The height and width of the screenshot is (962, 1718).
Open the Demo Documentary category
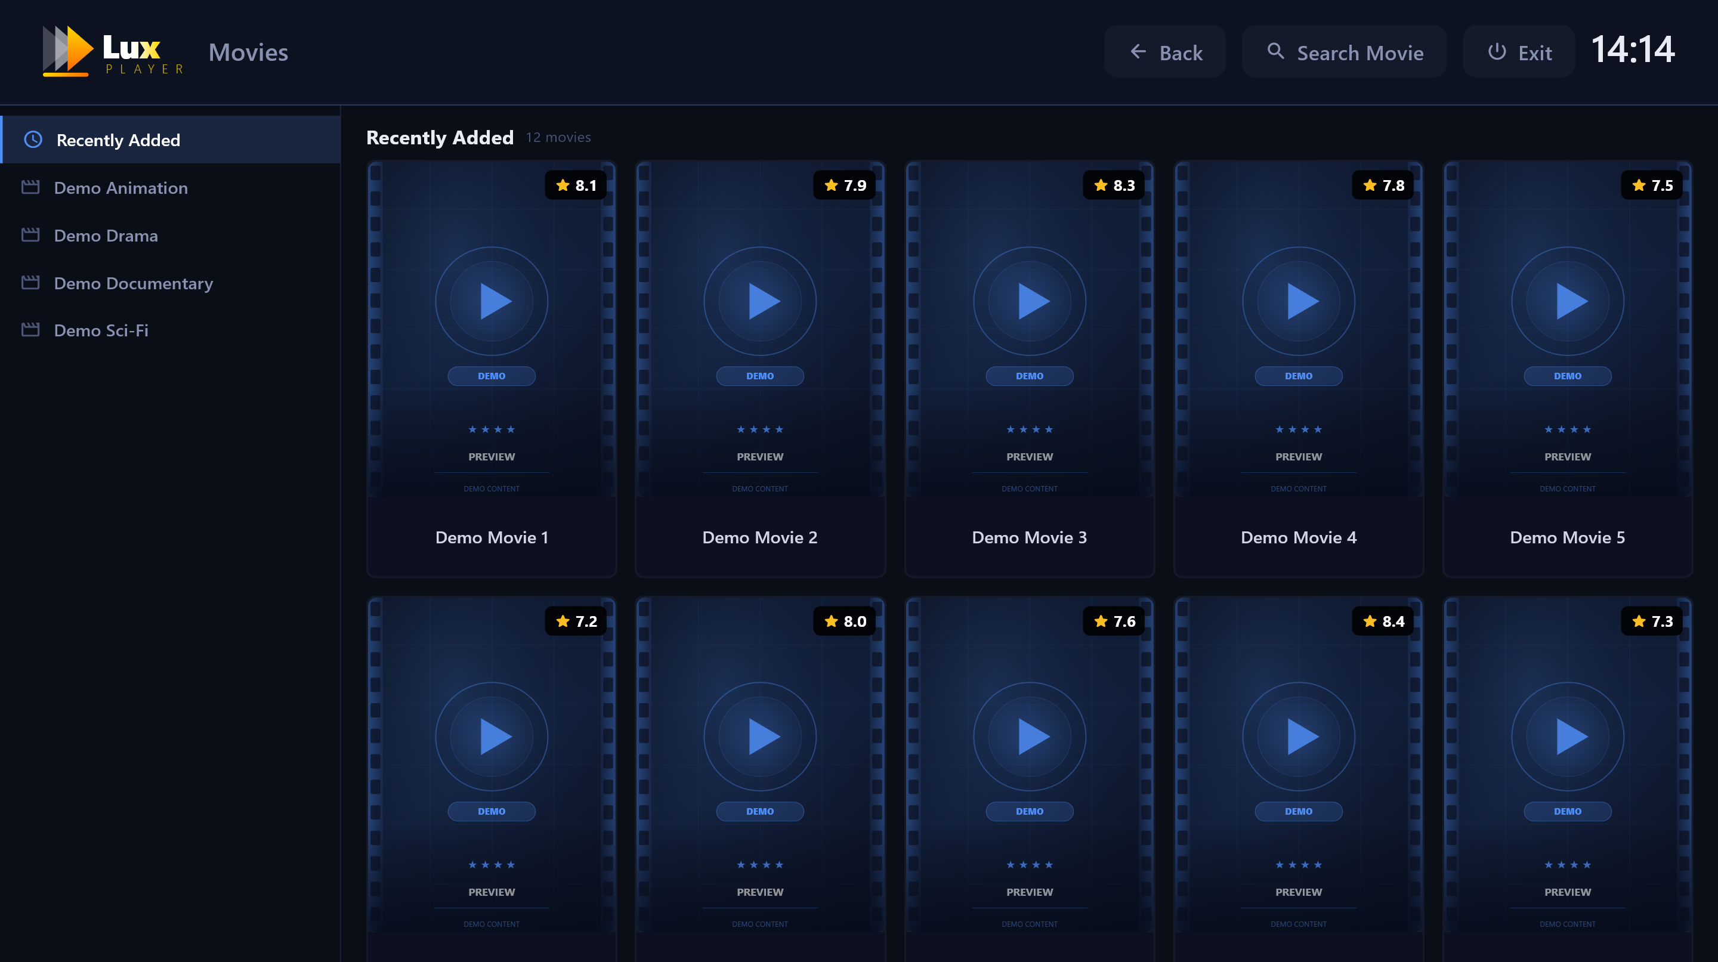171,283
